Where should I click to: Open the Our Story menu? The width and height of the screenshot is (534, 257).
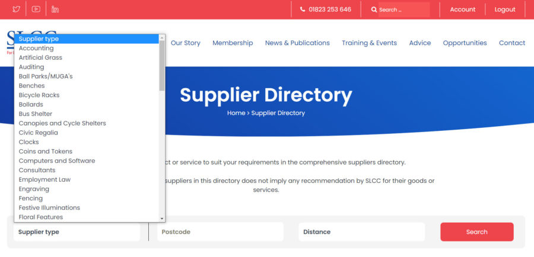pyautogui.click(x=185, y=43)
